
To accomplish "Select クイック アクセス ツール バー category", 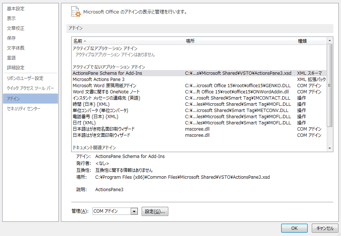I will pos(30,88).
